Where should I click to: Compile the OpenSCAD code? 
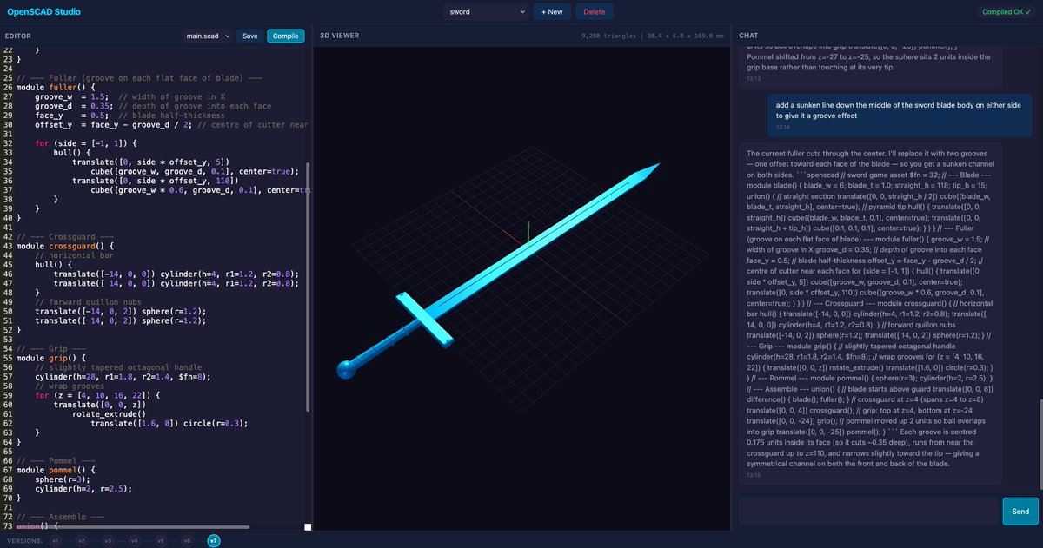tap(285, 36)
